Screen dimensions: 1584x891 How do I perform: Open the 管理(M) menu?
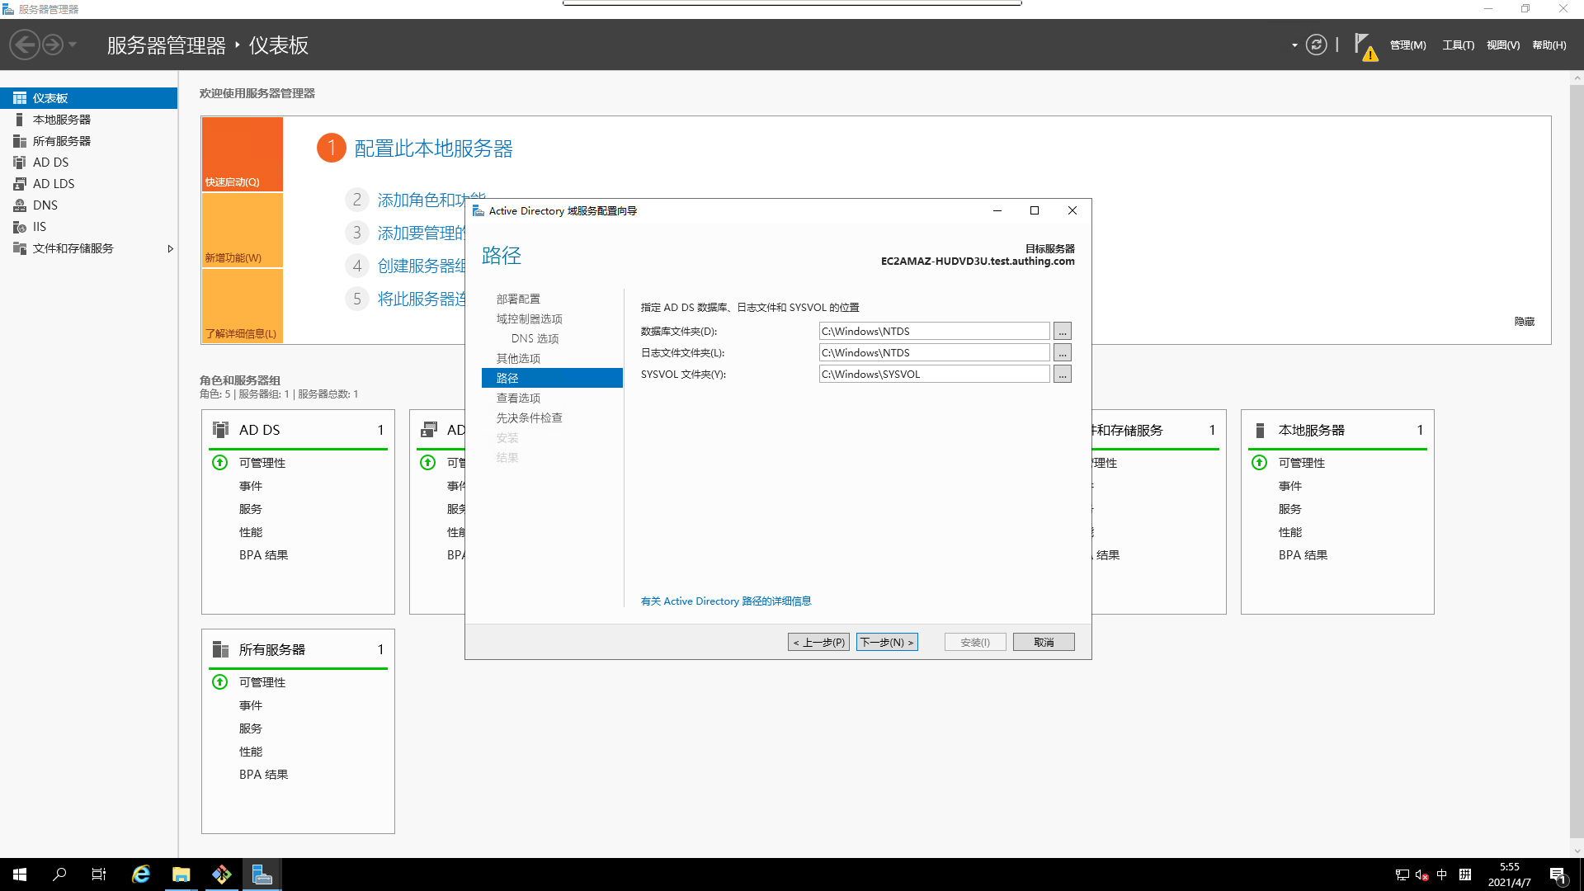[1407, 45]
